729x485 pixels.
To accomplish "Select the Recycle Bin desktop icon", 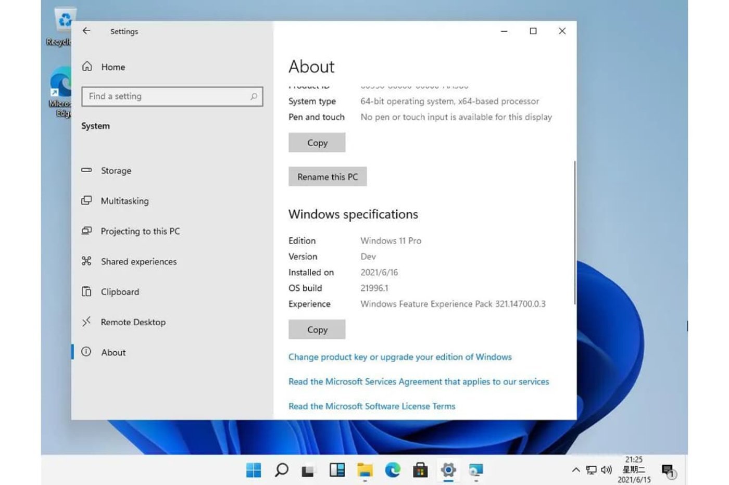I will coord(61,27).
